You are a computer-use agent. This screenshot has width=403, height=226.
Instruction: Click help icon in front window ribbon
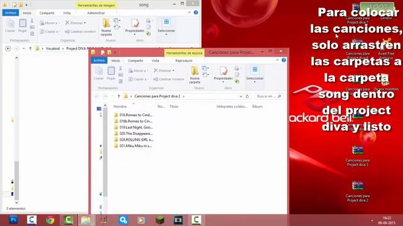(x=284, y=60)
